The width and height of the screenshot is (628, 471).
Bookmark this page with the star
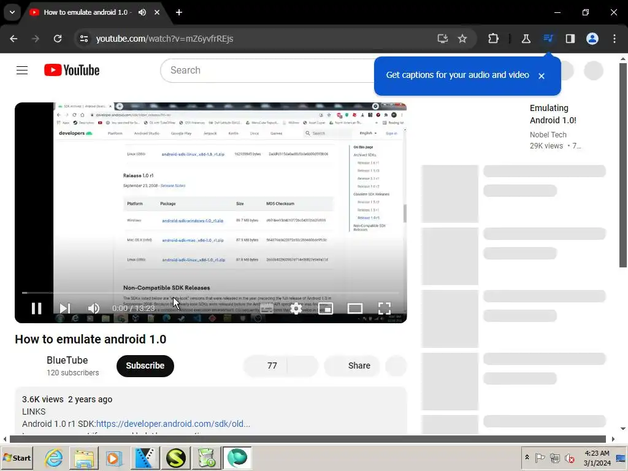462,39
